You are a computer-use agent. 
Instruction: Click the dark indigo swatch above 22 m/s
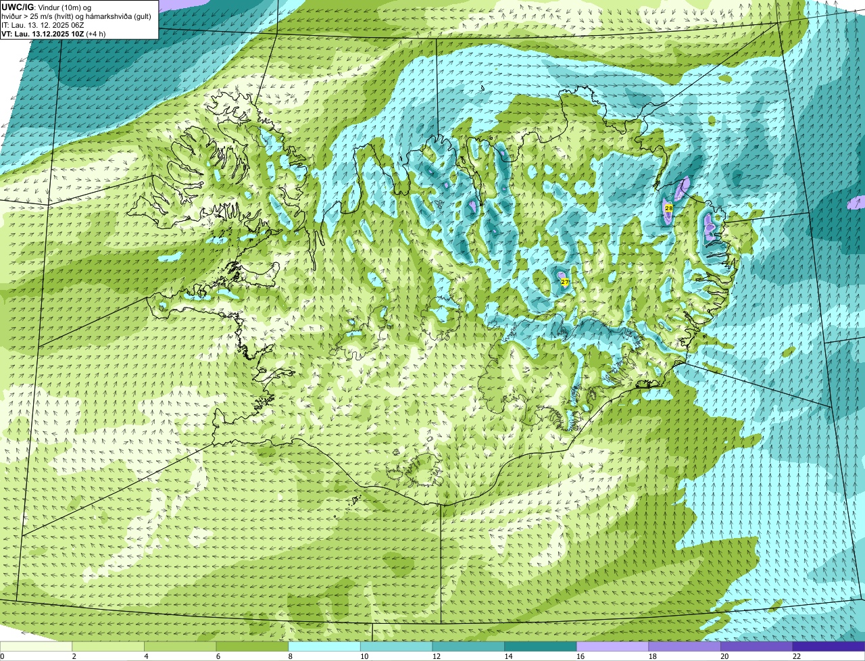coord(829,646)
